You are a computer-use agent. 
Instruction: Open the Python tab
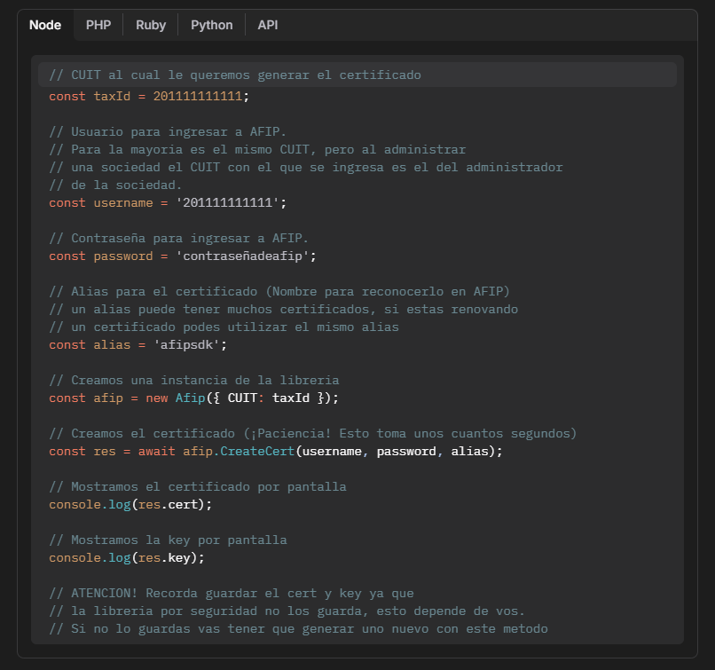point(212,25)
